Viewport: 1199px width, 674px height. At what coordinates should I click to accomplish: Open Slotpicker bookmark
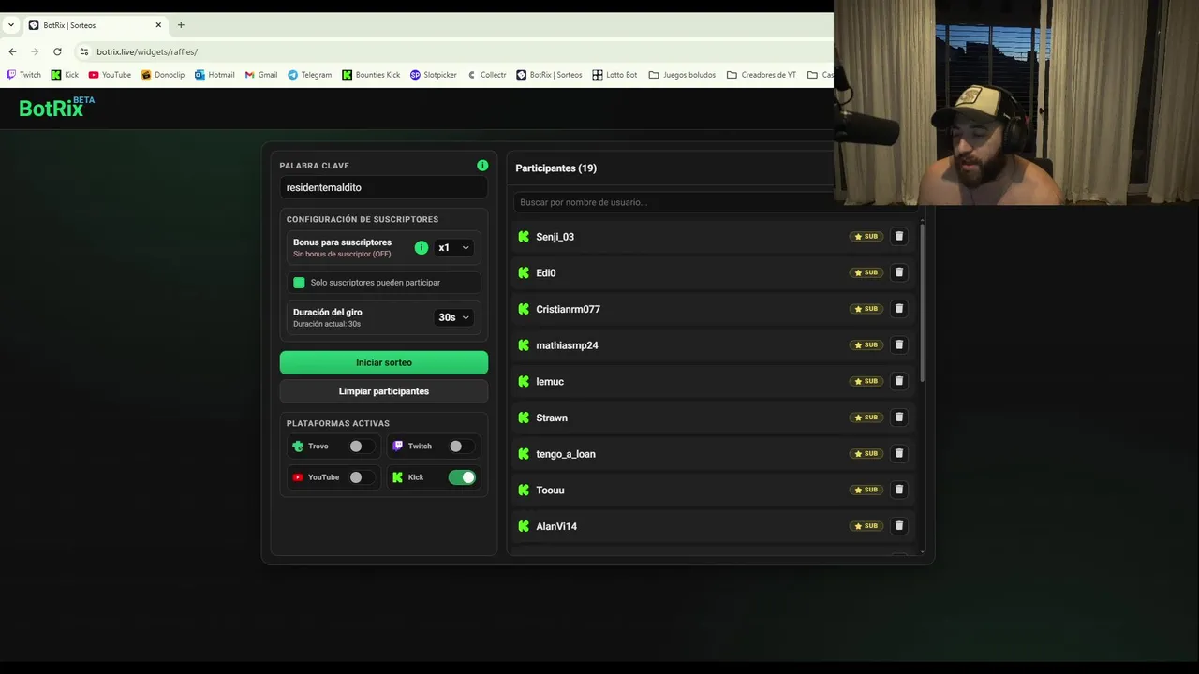click(x=434, y=75)
